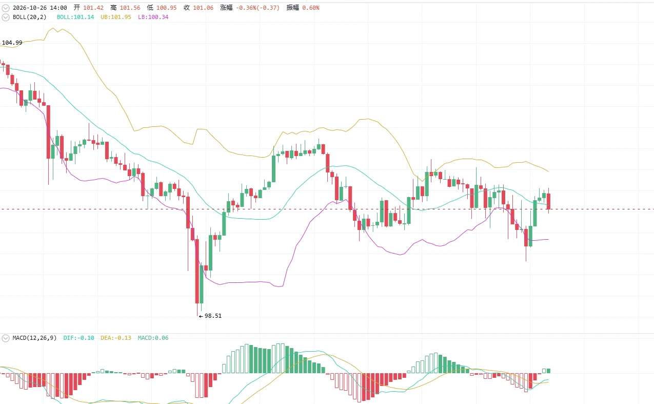Select the DEA:-0.13 reading
Viewport: 654px width, 404px height.
tap(116, 338)
